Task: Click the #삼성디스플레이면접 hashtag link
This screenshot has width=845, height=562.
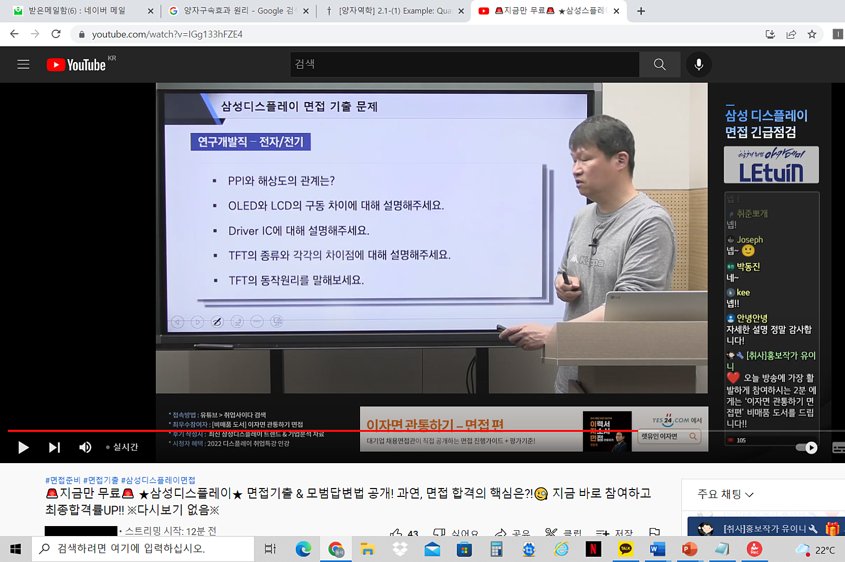Action: (x=158, y=480)
